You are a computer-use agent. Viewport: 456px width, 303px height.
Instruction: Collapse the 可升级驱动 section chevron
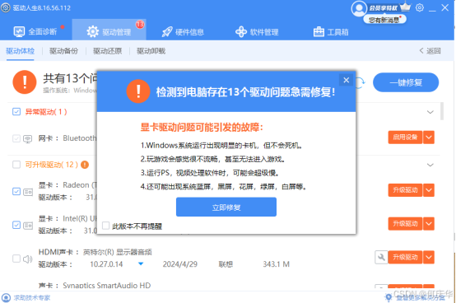click(430, 165)
